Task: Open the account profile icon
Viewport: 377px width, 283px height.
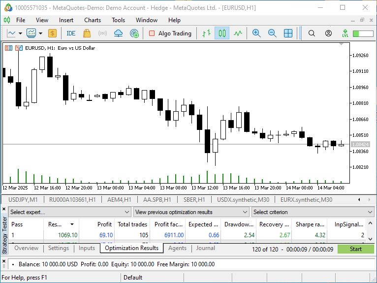Action: [x=328, y=33]
